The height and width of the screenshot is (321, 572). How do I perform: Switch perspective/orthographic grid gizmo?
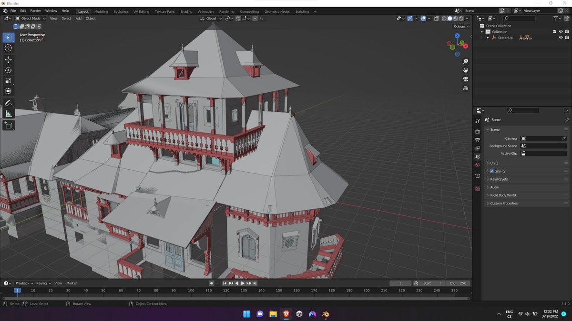466,88
